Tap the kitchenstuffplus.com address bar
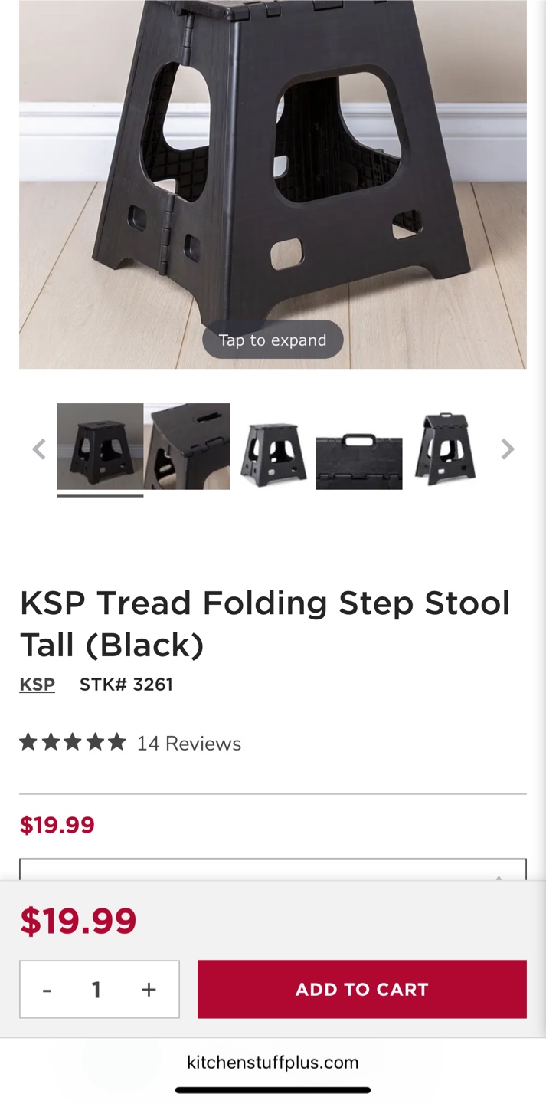546x1104 pixels. (x=273, y=1063)
